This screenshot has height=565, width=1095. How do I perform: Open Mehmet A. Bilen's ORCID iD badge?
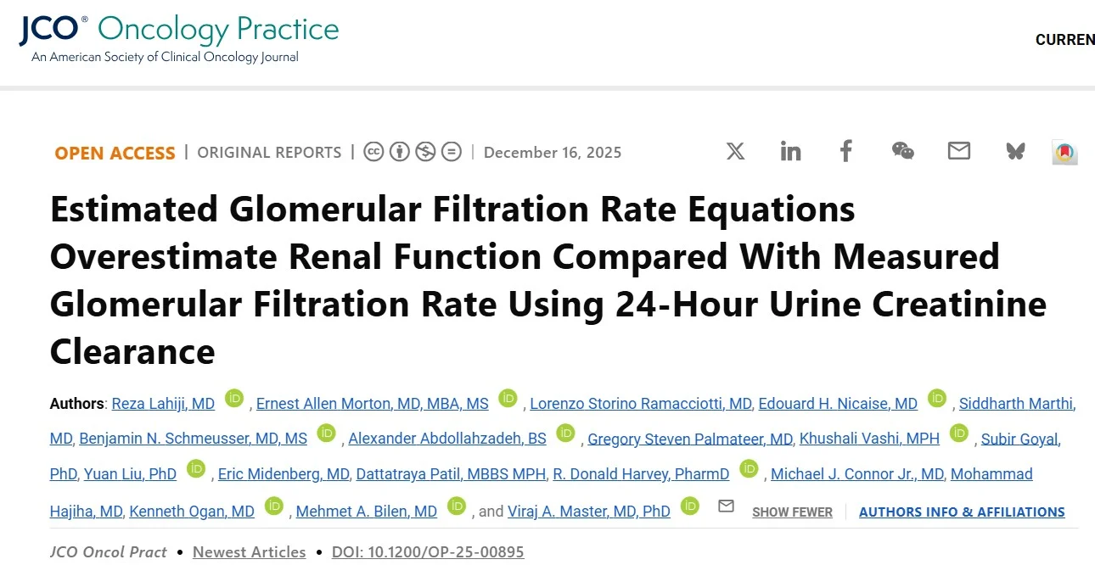(457, 506)
